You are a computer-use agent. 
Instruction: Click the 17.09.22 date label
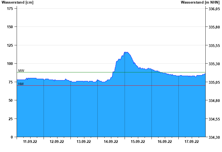(x=191, y=141)
